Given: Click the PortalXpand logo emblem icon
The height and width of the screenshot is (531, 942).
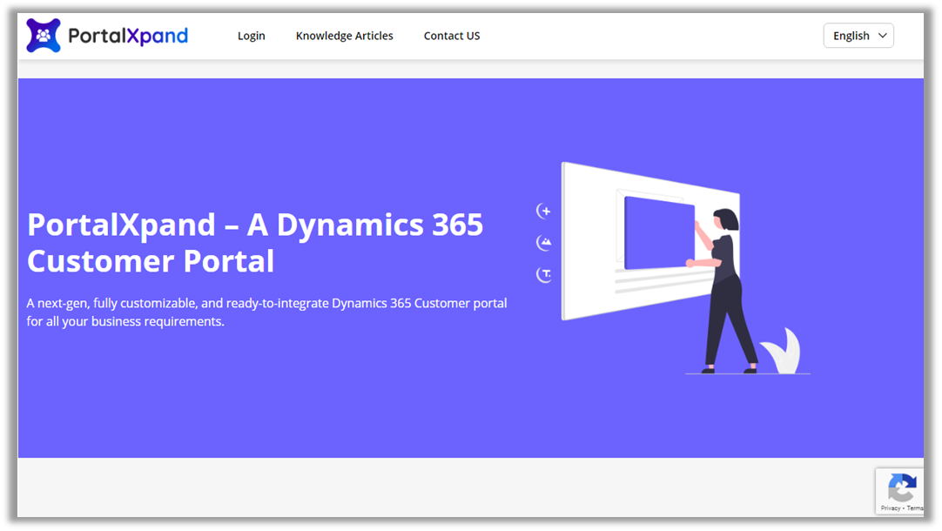Looking at the screenshot, I should click(x=44, y=36).
